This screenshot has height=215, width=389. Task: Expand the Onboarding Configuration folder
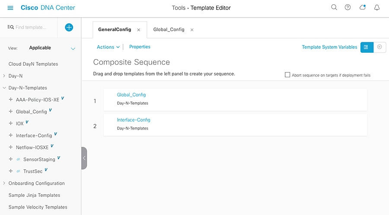(4, 183)
